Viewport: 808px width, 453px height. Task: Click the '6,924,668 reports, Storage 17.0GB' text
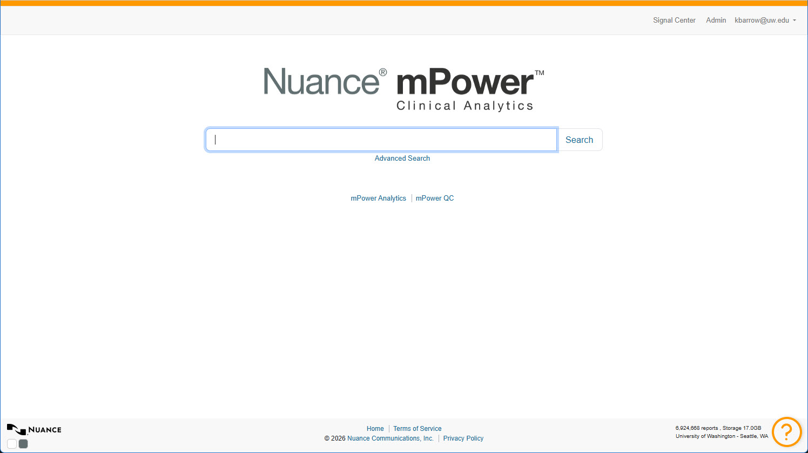point(718,428)
